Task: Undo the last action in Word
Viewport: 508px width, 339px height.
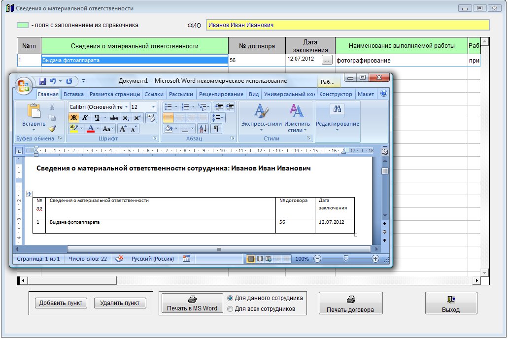Action: click(53, 81)
